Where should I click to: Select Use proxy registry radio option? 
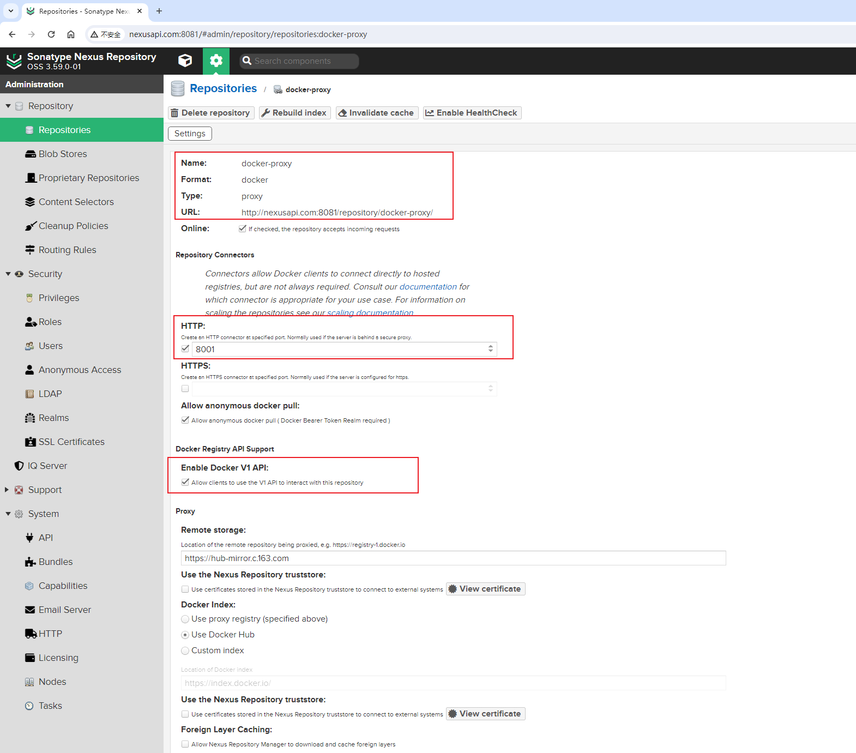coord(185,619)
